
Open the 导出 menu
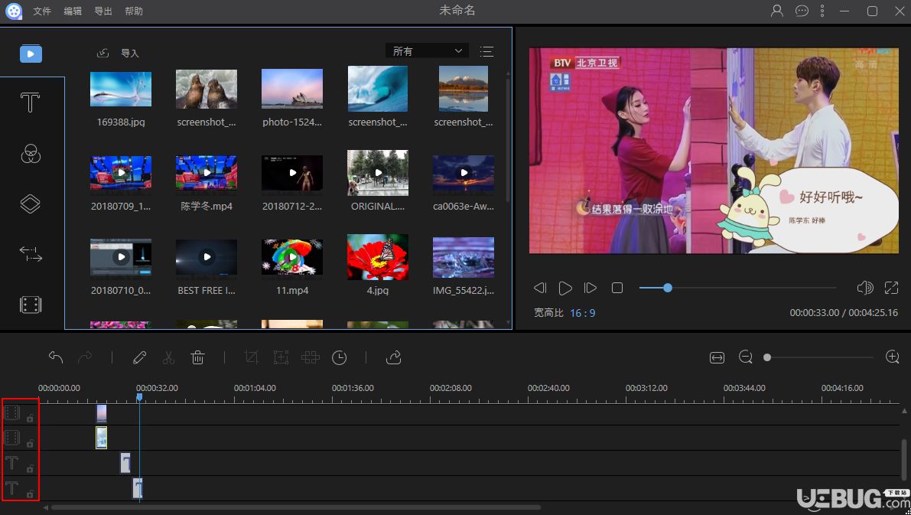(x=102, y=11)
